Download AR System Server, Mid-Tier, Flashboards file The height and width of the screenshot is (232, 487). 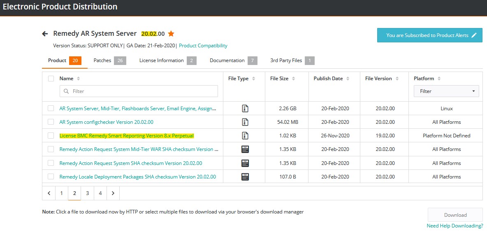[x=138, y=109]
